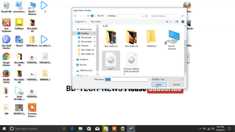The image size is (235, 132).
Task: Select This PC - Shortcut in file list
Action: pos(172,40)
